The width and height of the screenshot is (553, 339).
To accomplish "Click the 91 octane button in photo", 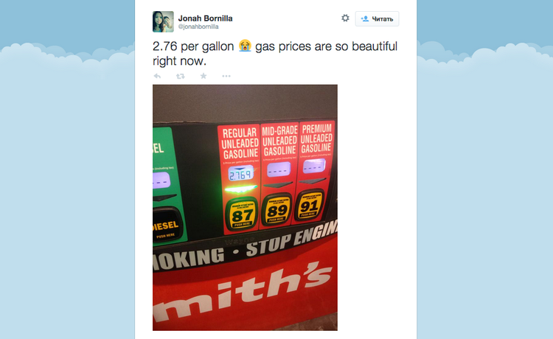I will click(309, 206).
